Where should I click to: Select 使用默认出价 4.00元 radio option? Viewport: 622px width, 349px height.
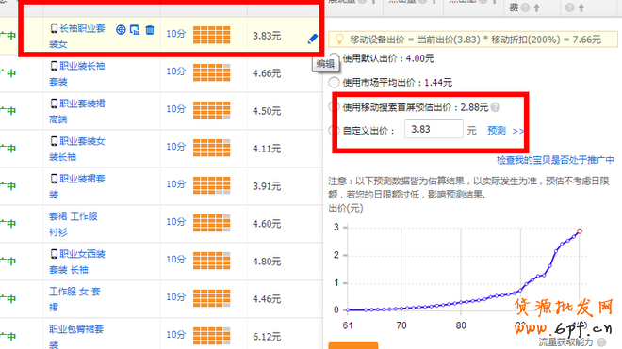tap(335, 58)
